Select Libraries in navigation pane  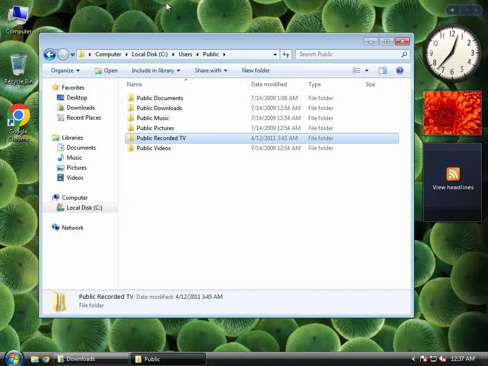68,138
